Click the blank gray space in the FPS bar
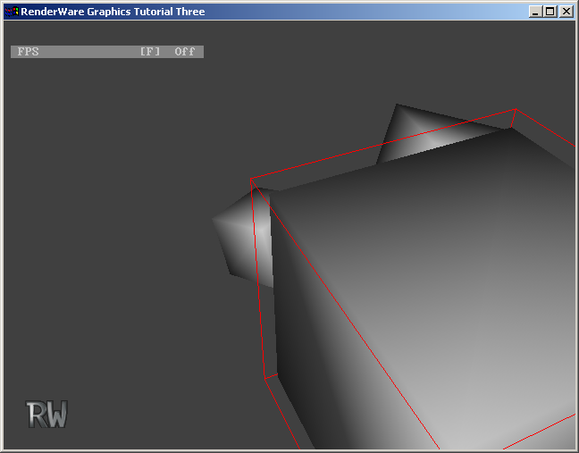The image size is (579, 453). 89,52
